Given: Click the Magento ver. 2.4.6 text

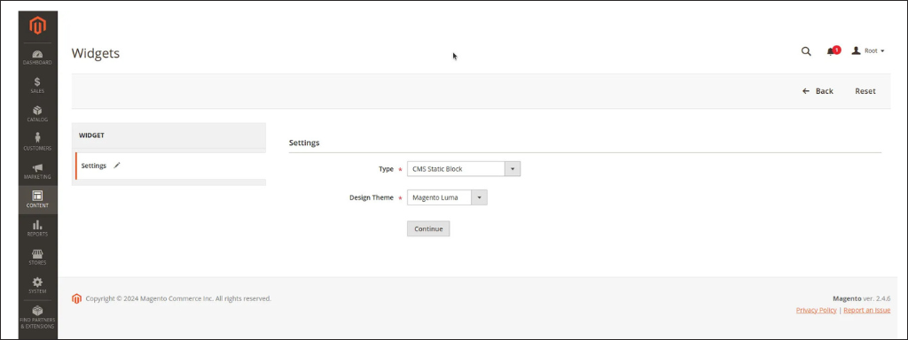Looking at the screenshot, I should 862,299.
